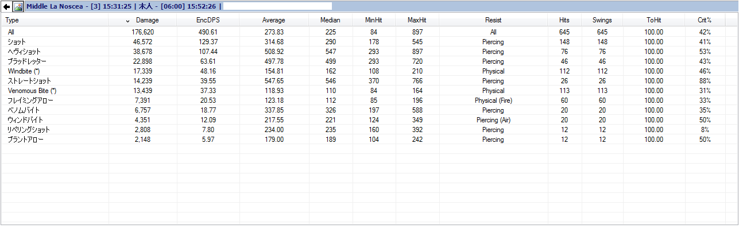
Task: Click the Hits value 113
Action: pyautogui.click(x=564, y=91)
